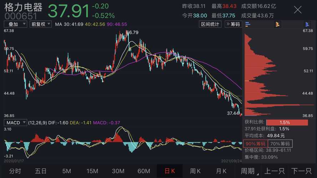Click the 66.79 peak price label

point(133,32)
